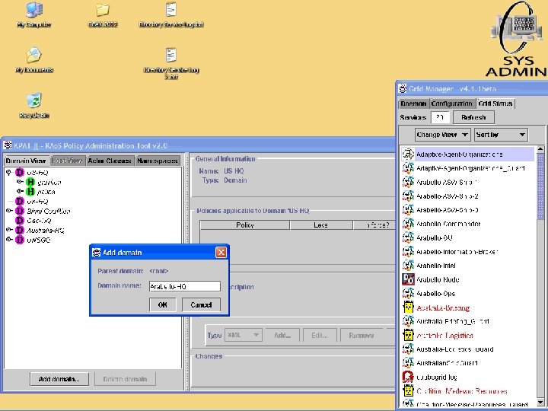Click the Arabello-Node red icon
The width and height of the screenshot is (548, 411).
(x=408, y=279)
